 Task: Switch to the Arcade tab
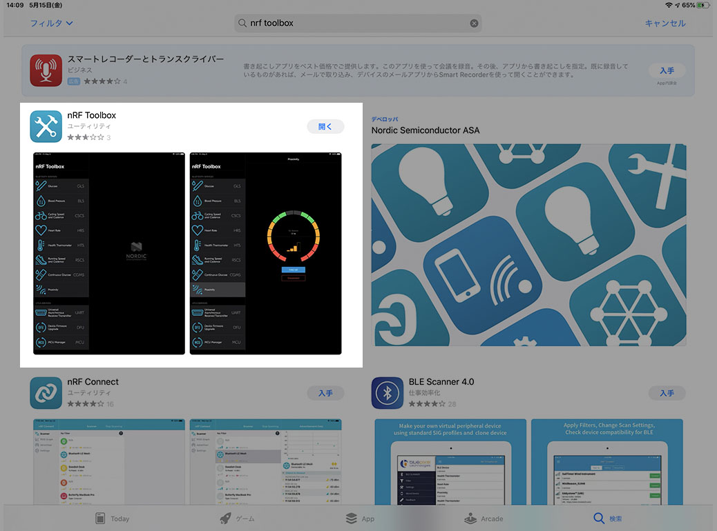484,519
